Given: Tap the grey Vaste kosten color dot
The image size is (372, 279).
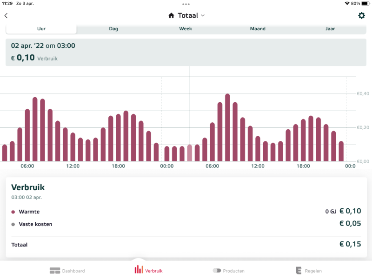Looking at the screenshot, I should click(13, 225).
